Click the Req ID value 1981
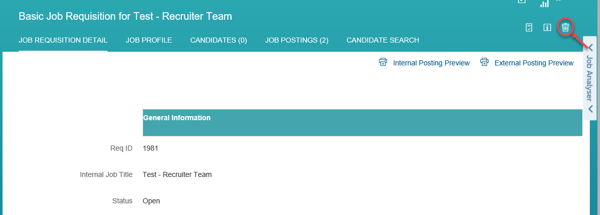600x215 pixels. pos(150,148)
